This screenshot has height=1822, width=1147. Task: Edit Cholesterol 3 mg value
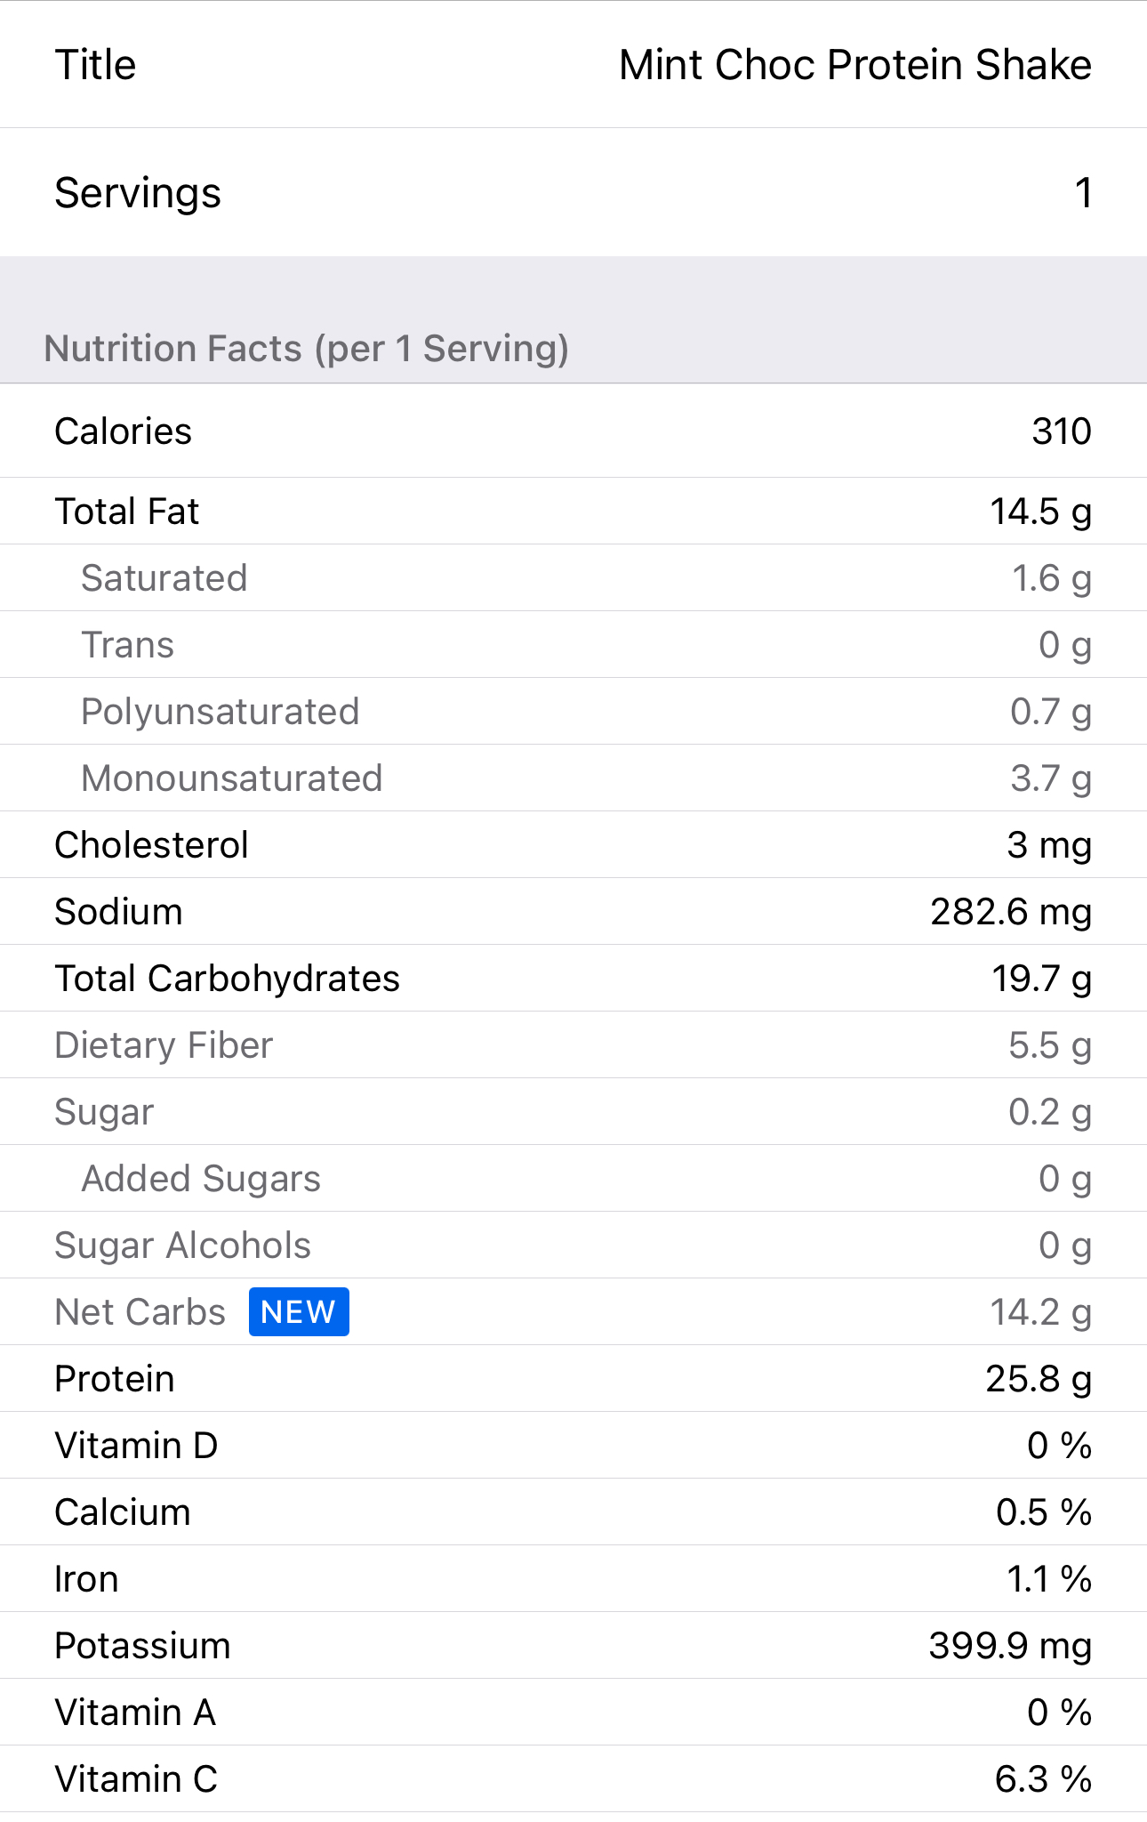pos(1048,845)
